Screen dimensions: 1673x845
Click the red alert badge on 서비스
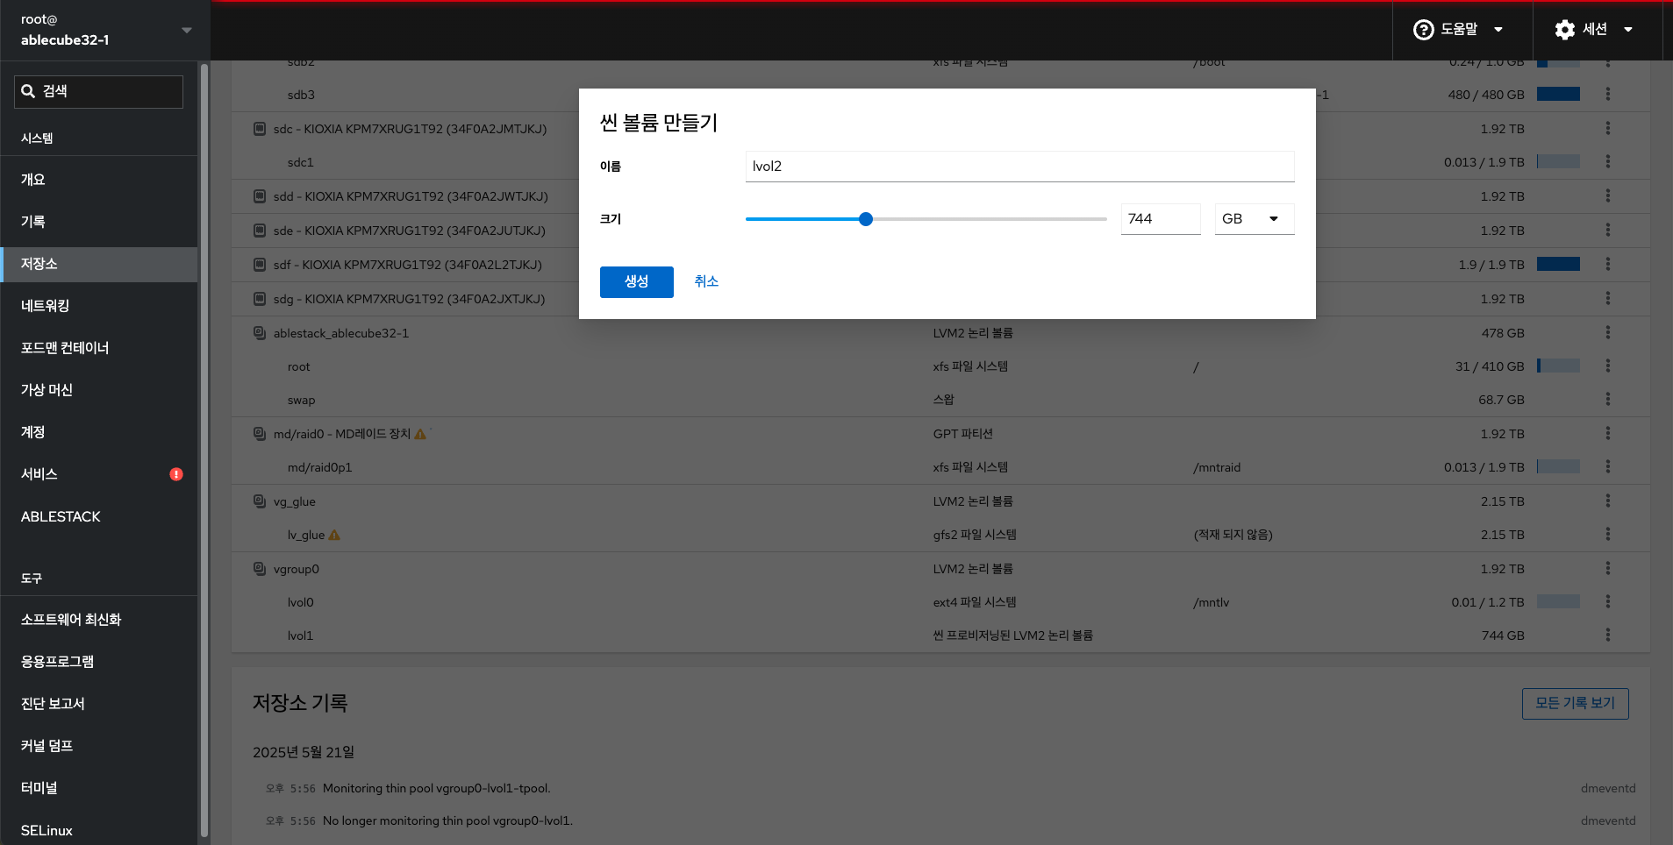176,474
